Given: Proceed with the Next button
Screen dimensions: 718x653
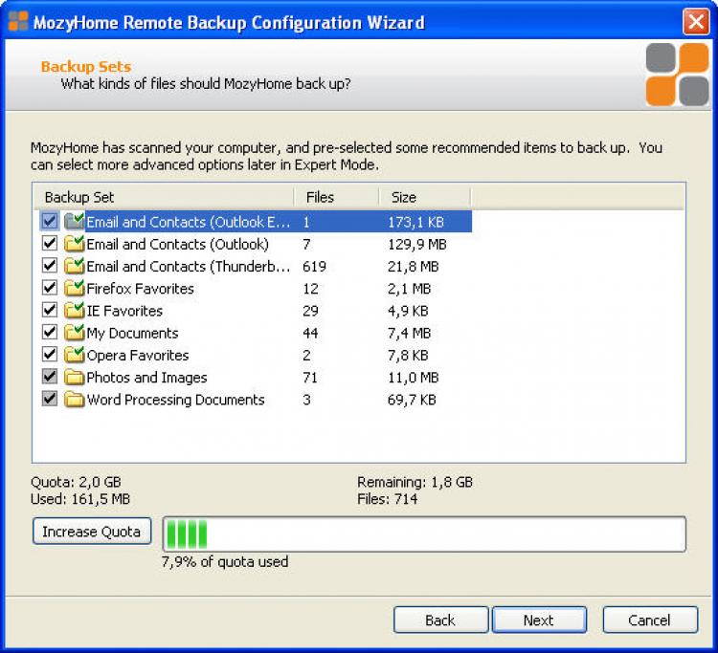Looking at the screenshot, I should (538, 620).
